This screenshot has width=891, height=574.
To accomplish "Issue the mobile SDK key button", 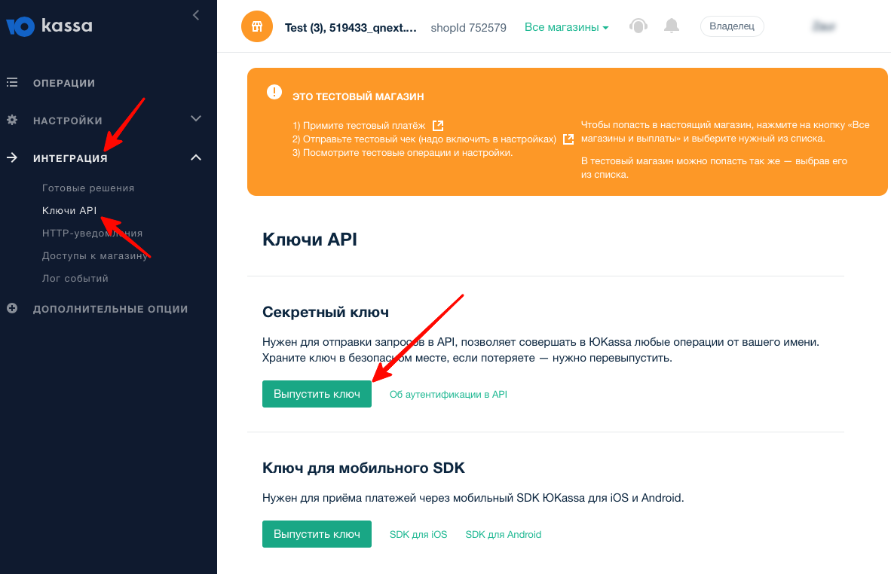I will [x=317, y=534].
